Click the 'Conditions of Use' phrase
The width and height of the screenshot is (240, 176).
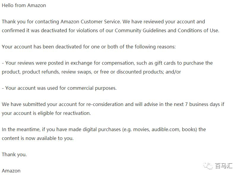[198, 30]
